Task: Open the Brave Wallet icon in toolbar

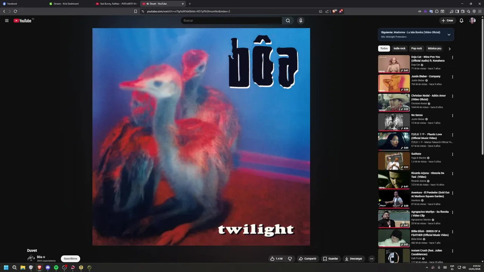Action: [x=462, y=11]
